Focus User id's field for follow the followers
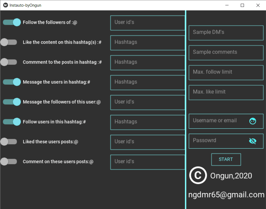266x209 pixels. click(147, 23)
